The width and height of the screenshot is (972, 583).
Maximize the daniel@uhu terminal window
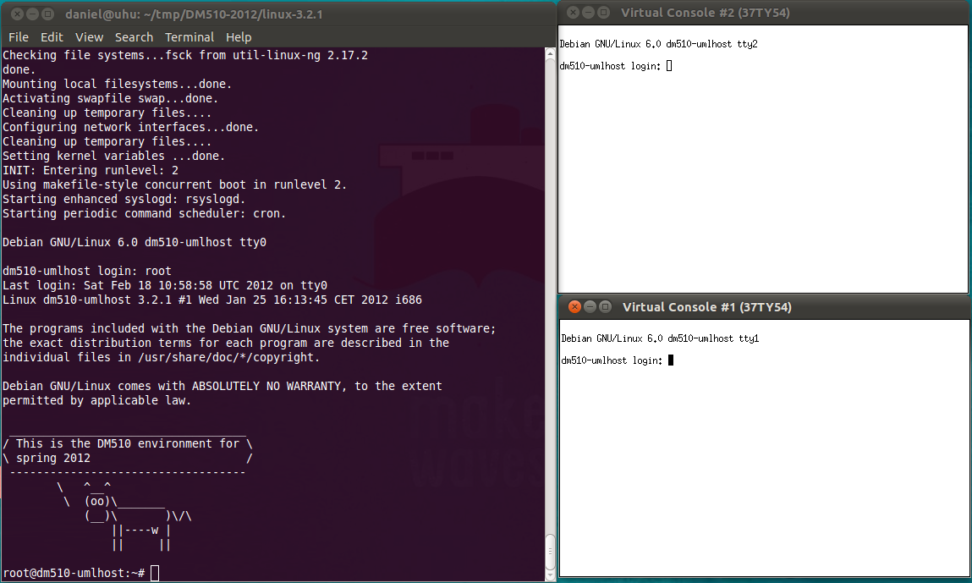point(47,14)
